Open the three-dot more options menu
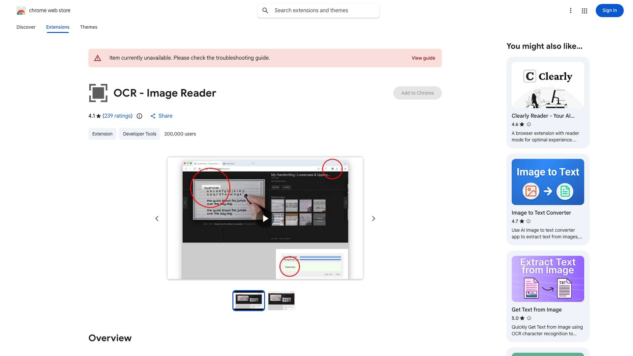This screenshot has height=356, width=633. pos(571,11)
